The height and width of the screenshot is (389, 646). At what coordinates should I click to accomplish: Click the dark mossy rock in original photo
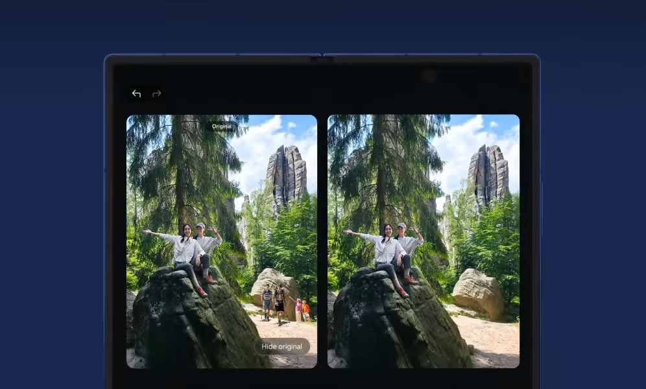coord(188,324)
